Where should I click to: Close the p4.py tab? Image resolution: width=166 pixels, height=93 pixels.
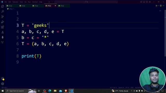[55, 6]
